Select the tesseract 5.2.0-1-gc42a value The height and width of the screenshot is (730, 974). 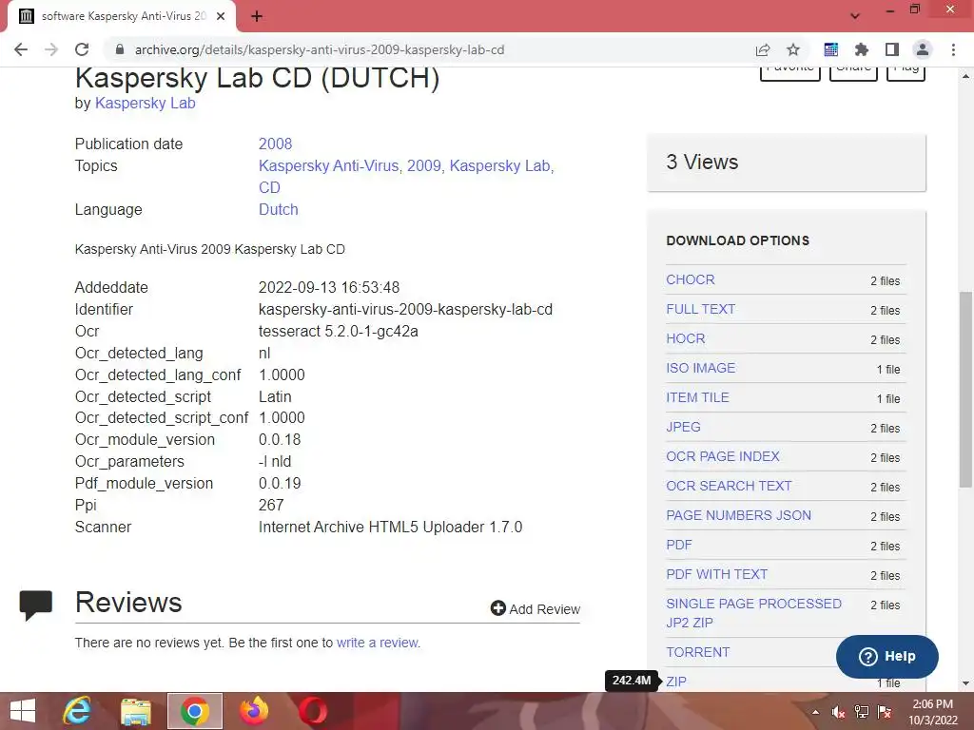[338, 332]
